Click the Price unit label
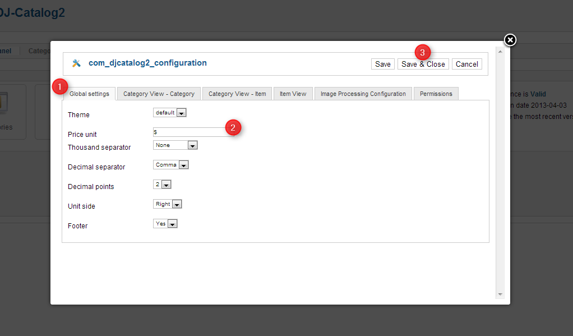 coord(82,135)
